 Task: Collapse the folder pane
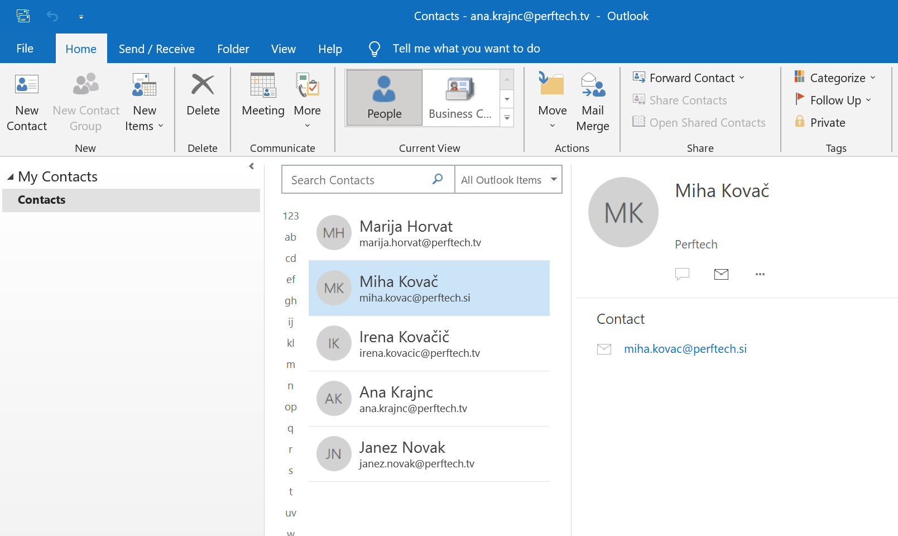[x=252, y=166]
